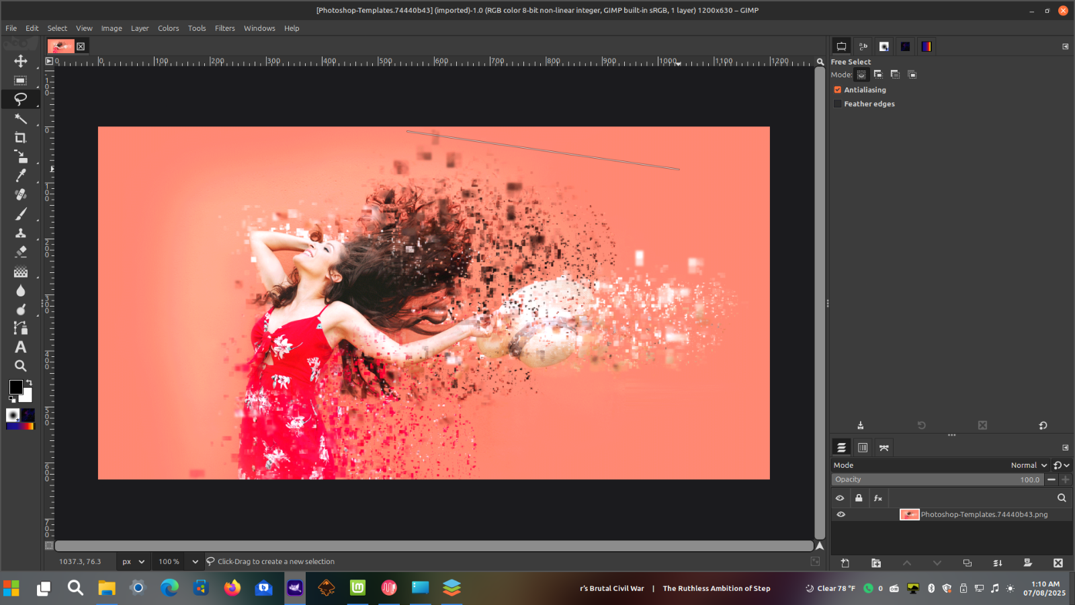Activate the Zoom magnifier tool
The height and width of the screenshot is (605, 1075).
pos(21,366)
